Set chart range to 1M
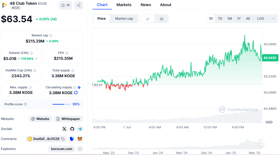Screen dimensions: 279x155 [230, 19]
